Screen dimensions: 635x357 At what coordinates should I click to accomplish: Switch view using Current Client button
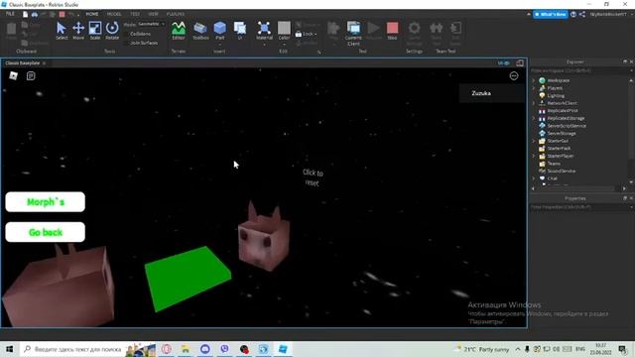353,33
